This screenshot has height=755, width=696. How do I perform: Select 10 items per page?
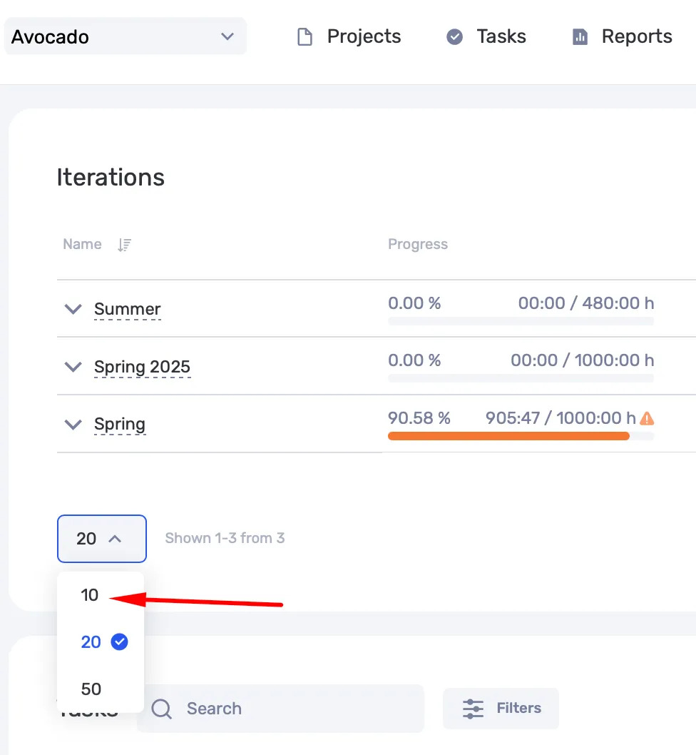click(x=90, y=595)
